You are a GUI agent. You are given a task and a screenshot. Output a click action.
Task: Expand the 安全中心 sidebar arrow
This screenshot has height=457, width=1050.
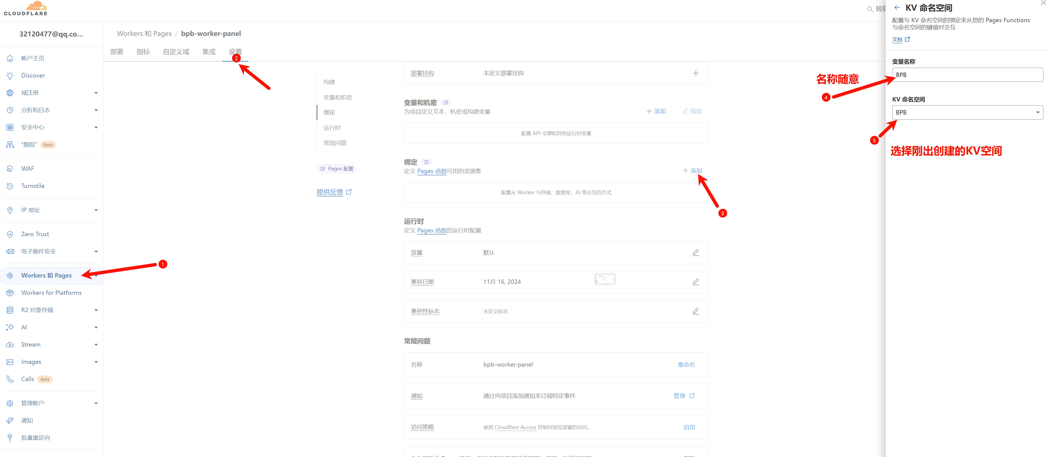click(96, 127)
